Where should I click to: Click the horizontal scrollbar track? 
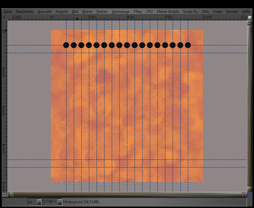128,194
